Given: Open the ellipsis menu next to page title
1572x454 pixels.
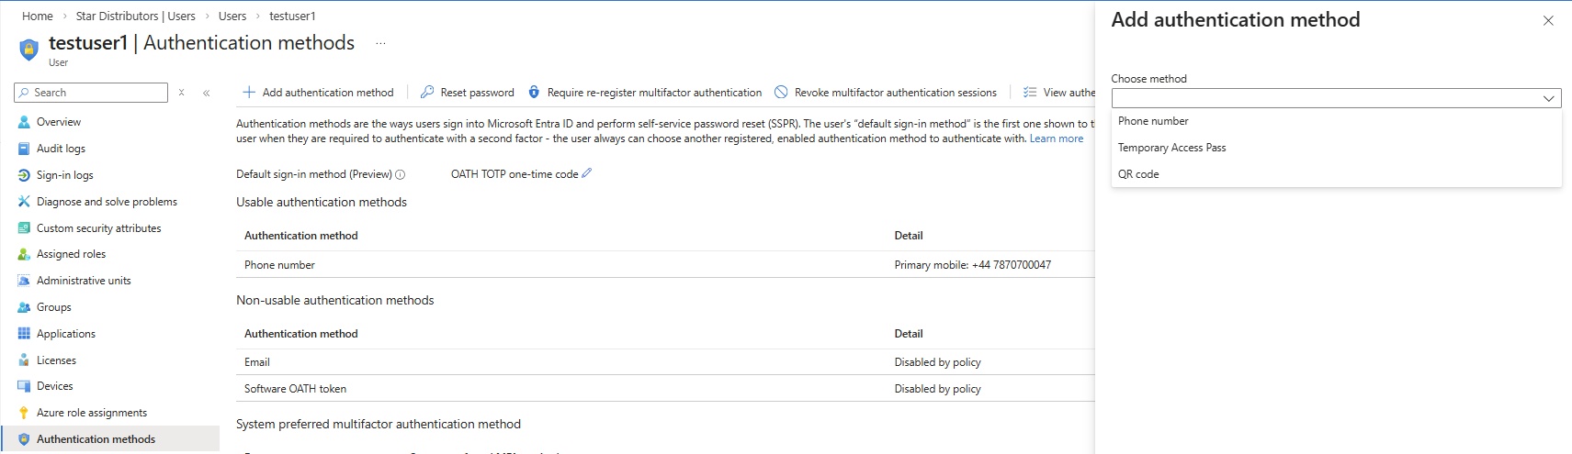Looking at the screenshot, I should (x=380, y=43).
